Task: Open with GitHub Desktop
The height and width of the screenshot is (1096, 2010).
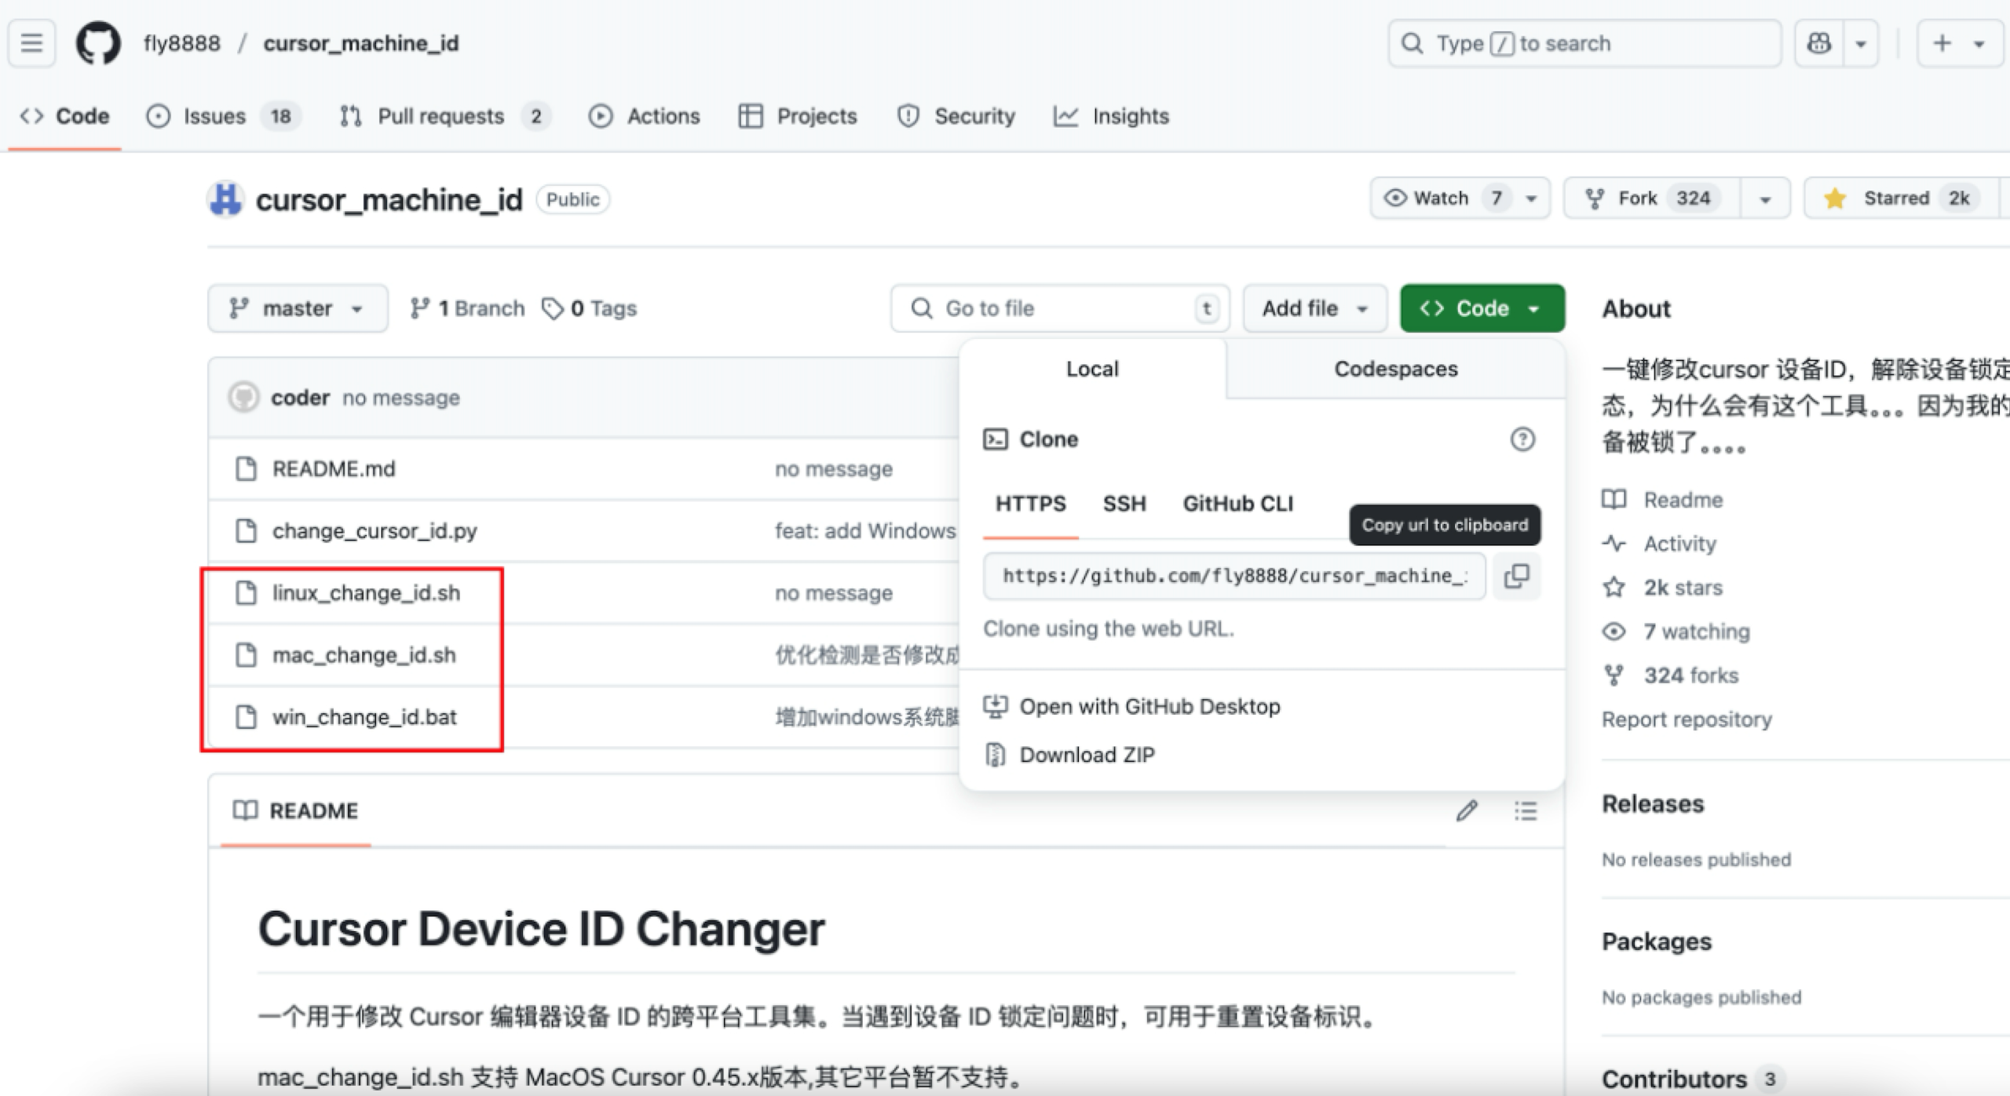Action: 1149,707
